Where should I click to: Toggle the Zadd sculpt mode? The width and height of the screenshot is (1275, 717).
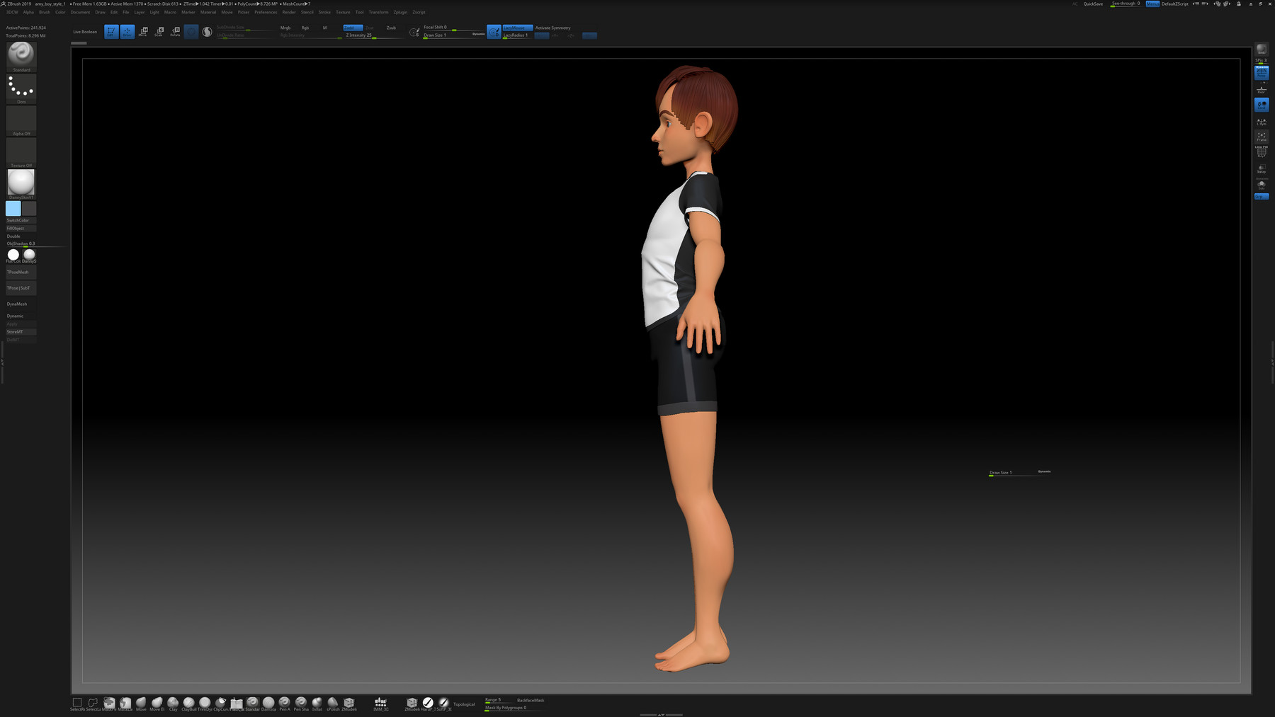point(352,28)
